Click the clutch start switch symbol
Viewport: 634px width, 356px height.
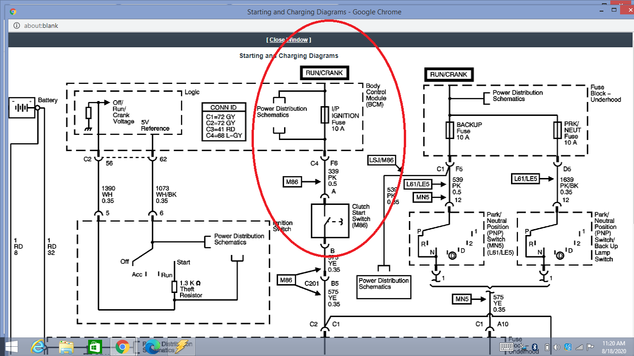tap(329, 221)
